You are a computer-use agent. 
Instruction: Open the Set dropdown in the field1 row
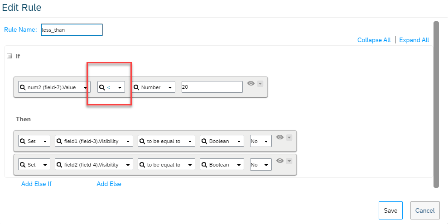click(x=34, y=141)
